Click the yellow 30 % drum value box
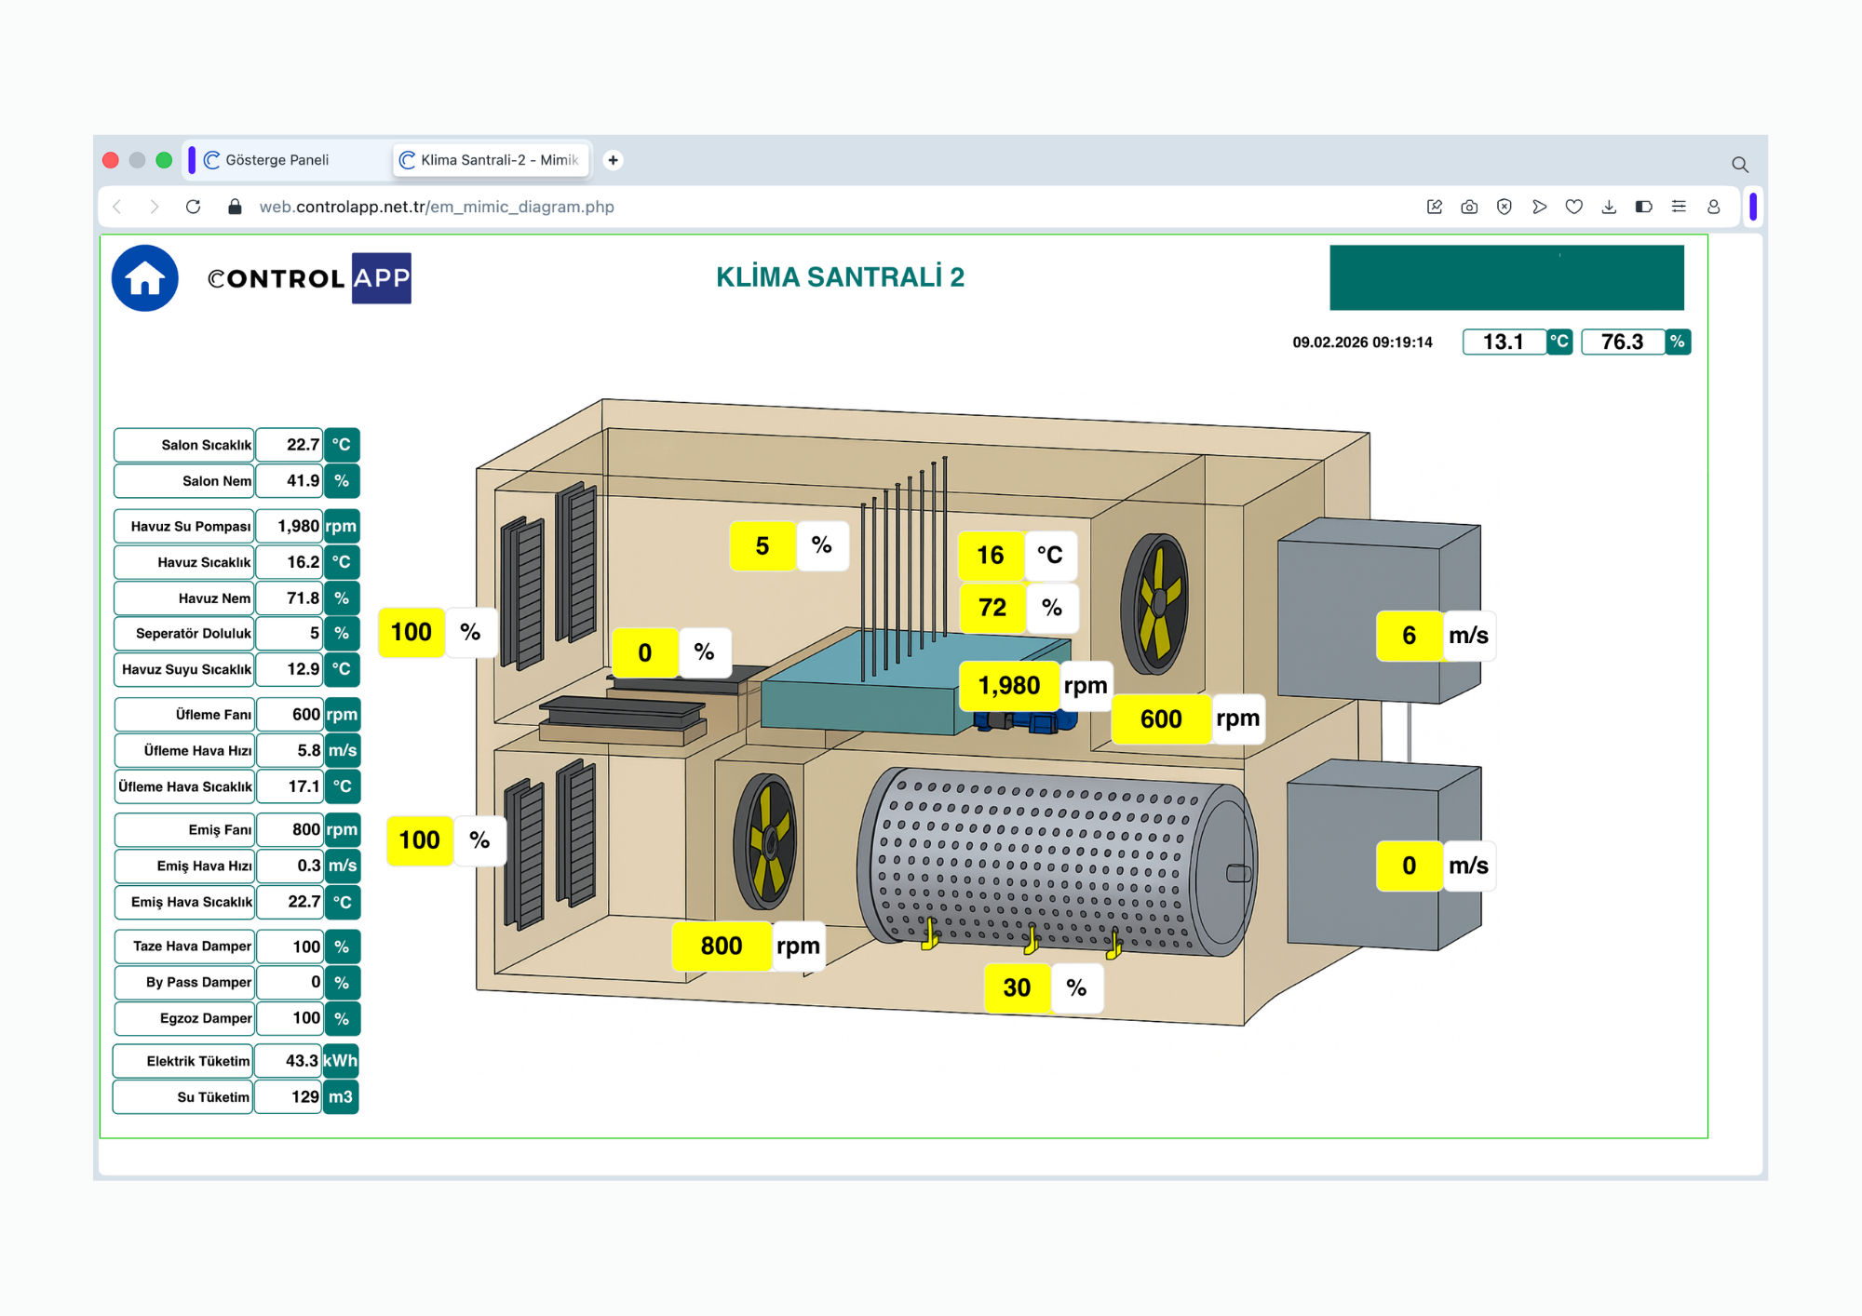This screenshot has height=1316, width=1862. tap(1017, 987)
